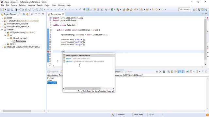The image size is (209, 117).
Task: Click the console Terminate square icon
Action: pyautogui.click(x=157, y=71)
